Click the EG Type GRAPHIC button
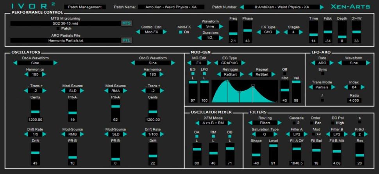The image size is (379, 174). pos(229,63)
